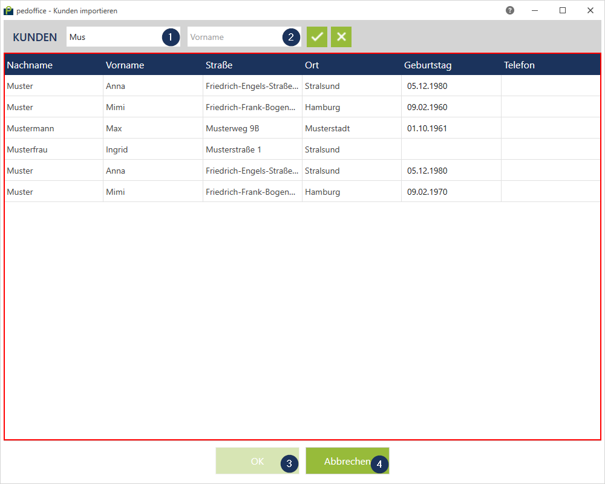Click the pedoffice logo in the title bar
Viewport: 605px width, 484px height.
point(8,10)
